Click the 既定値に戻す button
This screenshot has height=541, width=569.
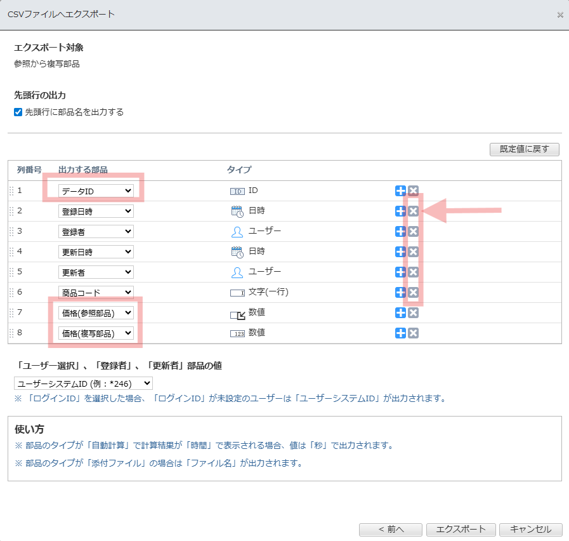coord(525,149)
